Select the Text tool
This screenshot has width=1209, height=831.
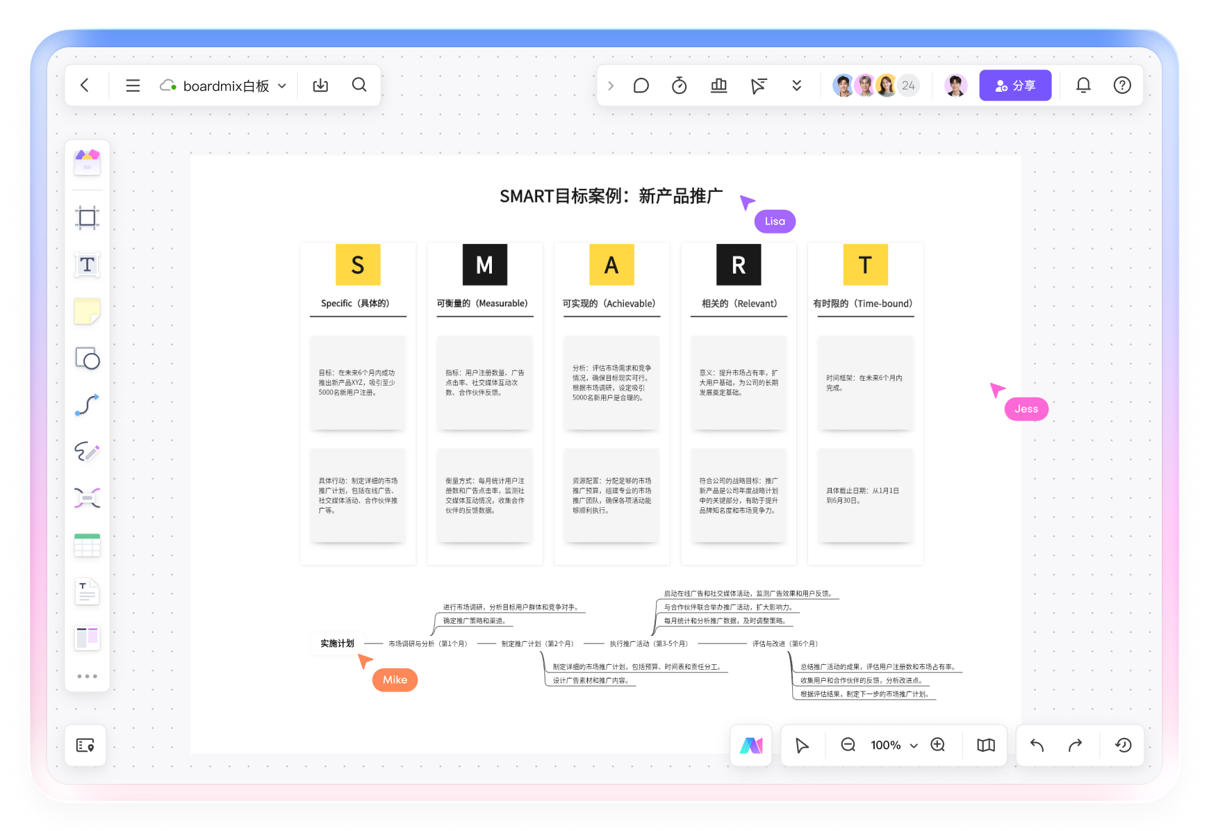(x=86, y=264)
